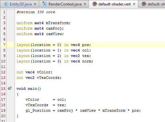
Task: Click the RenderContext.java class icon
Action: [x=45, y=4]
